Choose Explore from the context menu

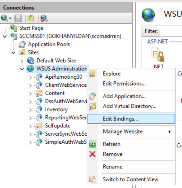pos(131,74)
